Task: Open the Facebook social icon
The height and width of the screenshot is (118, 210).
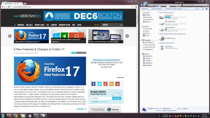Action: (x=93, y=84)
